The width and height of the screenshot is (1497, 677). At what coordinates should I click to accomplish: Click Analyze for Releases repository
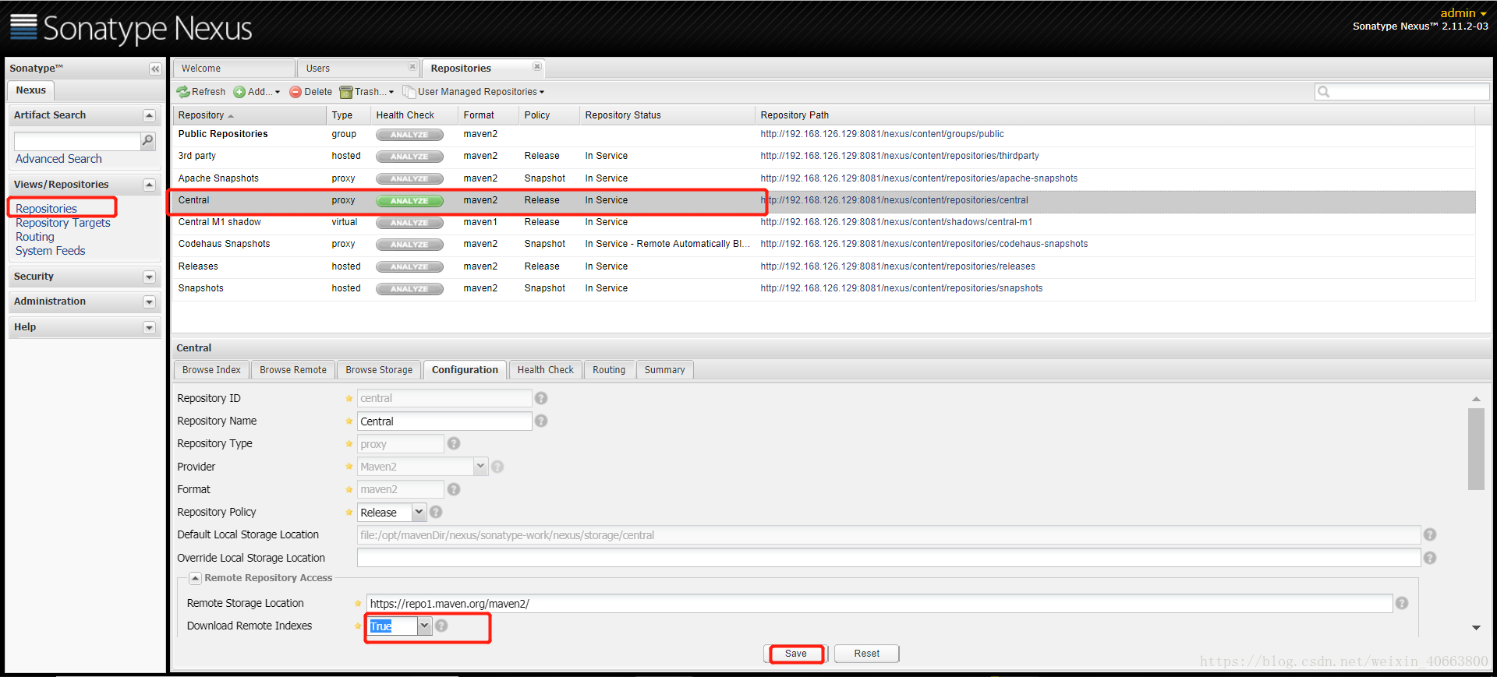409,267
